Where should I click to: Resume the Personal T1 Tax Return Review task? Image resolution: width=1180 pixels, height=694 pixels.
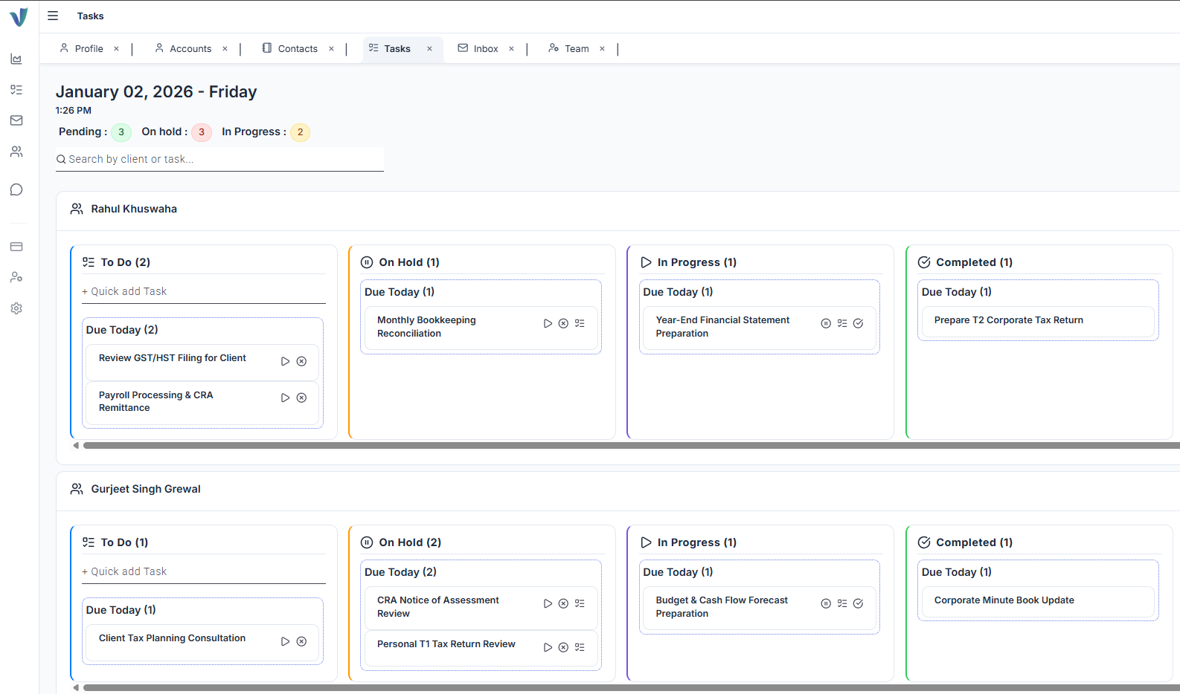pos(548,647)
